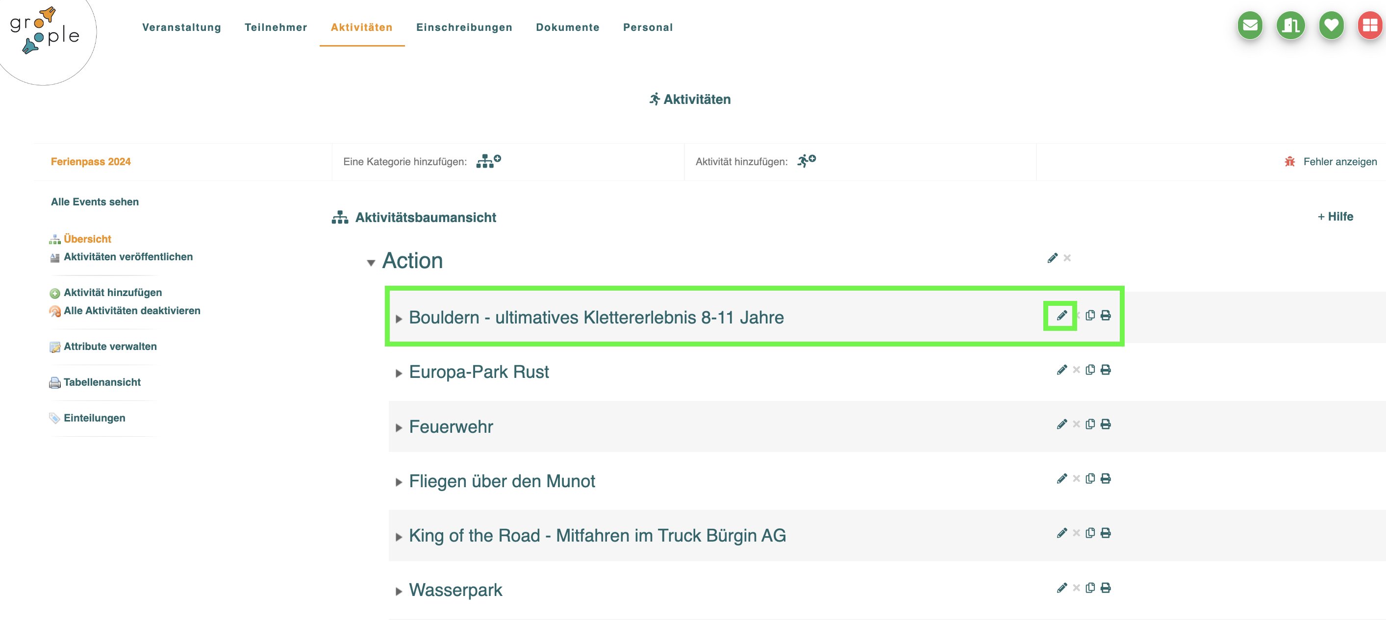Collapse the Action category arrow
This screenshot has width=1386, height=620.
point(371,263)
